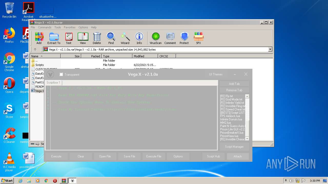Image resolution: width=328 pixels, height=184 pixels.
Task: Open the Commands menu
Action: pos(45,27)
